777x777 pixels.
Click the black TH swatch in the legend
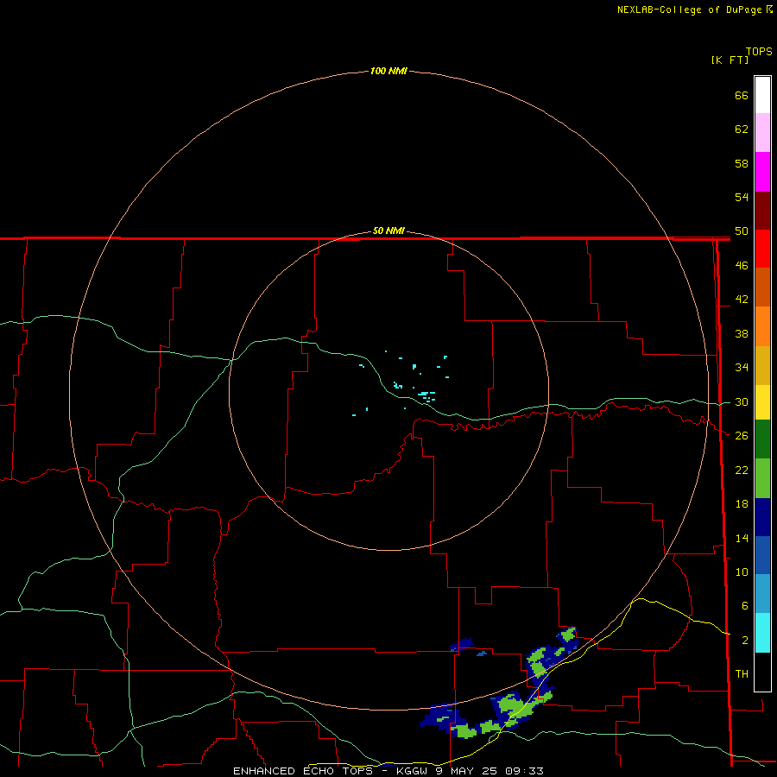762,672
